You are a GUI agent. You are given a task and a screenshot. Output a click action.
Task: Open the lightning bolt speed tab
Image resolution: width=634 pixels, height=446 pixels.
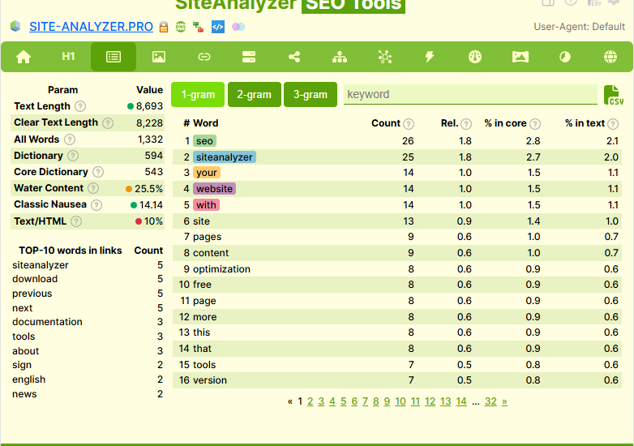pos(430,57)
